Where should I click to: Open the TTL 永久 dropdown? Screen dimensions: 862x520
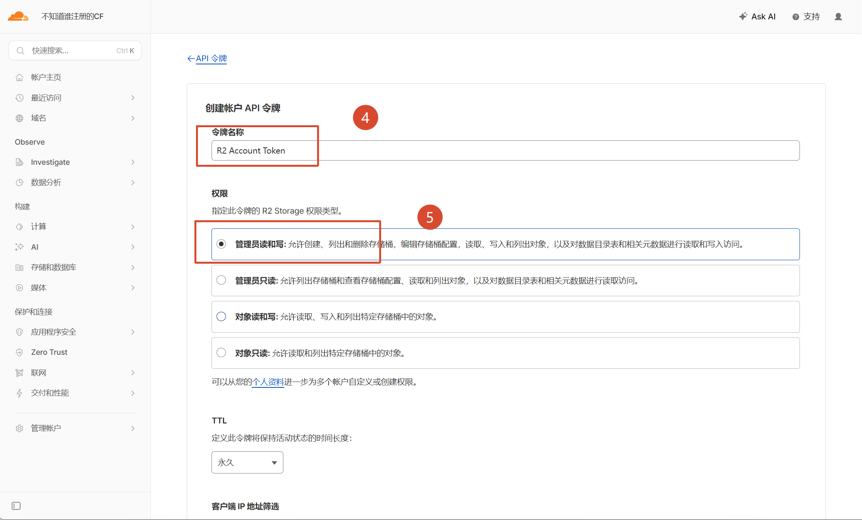click(247, 462)
